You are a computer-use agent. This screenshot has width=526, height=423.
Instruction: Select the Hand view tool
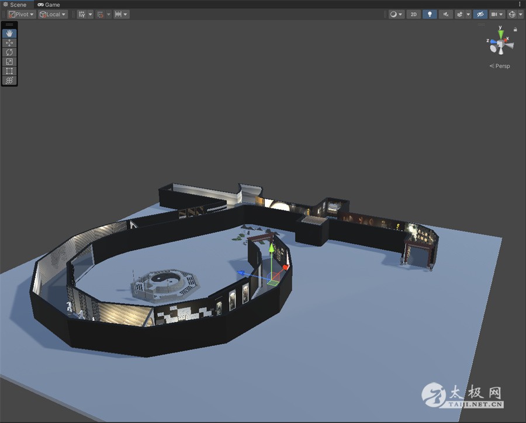9,33
